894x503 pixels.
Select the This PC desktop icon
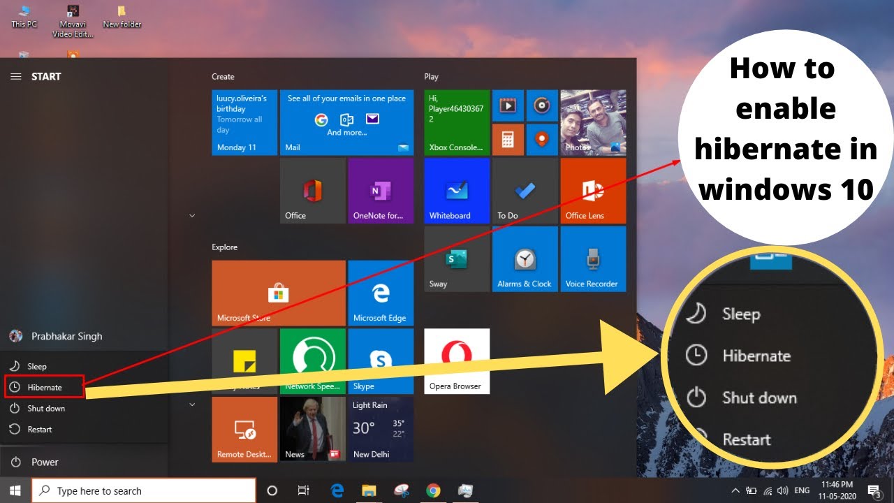click(x=24, y=17)
